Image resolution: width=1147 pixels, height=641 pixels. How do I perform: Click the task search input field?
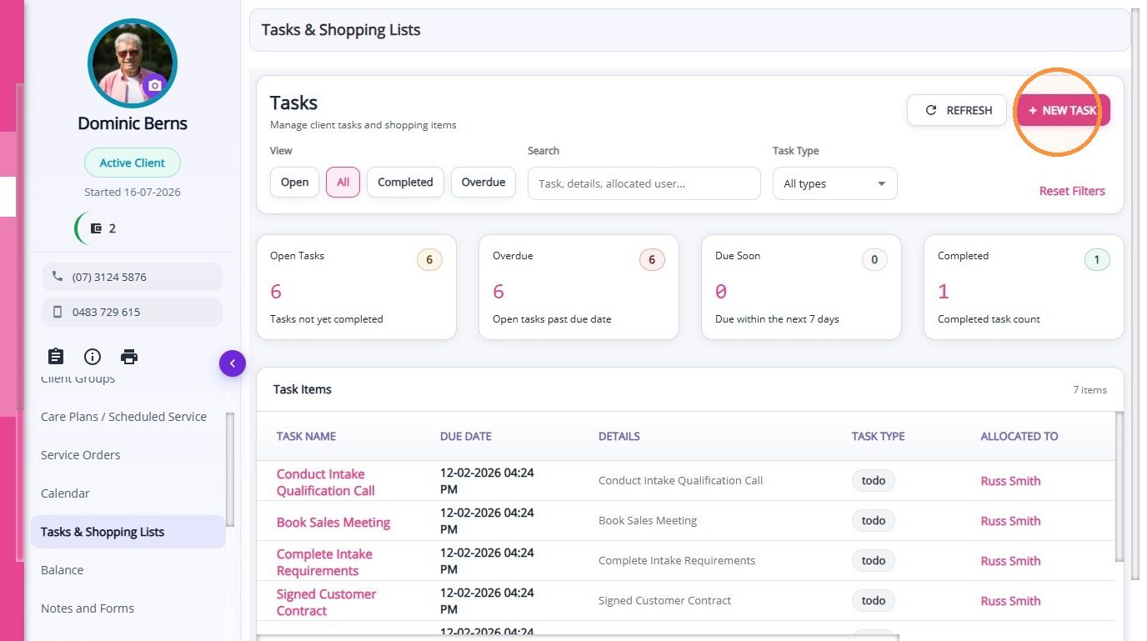point(644,183)
